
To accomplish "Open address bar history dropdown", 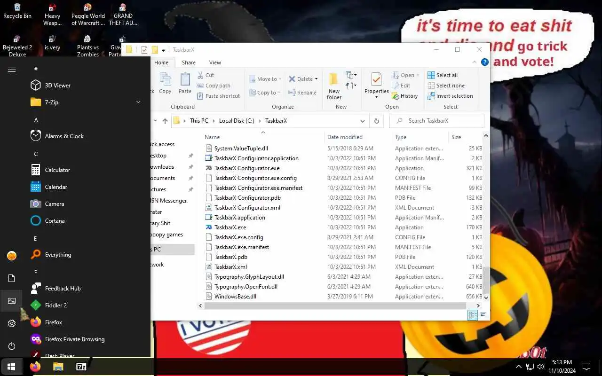I will [362, 121].
